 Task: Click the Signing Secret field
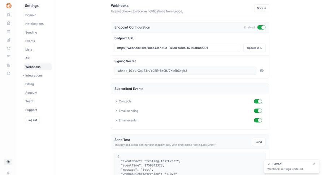pyautogui.click(x=185, y=71)
